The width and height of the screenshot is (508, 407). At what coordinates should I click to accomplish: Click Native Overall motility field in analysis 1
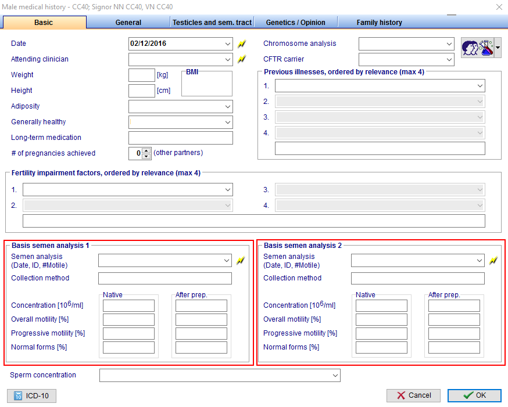[x=128, y=320]
